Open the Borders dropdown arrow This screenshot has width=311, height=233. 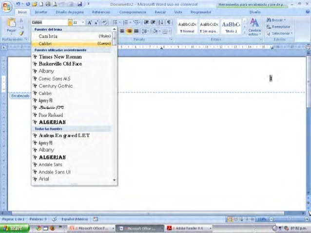(170, 31)
